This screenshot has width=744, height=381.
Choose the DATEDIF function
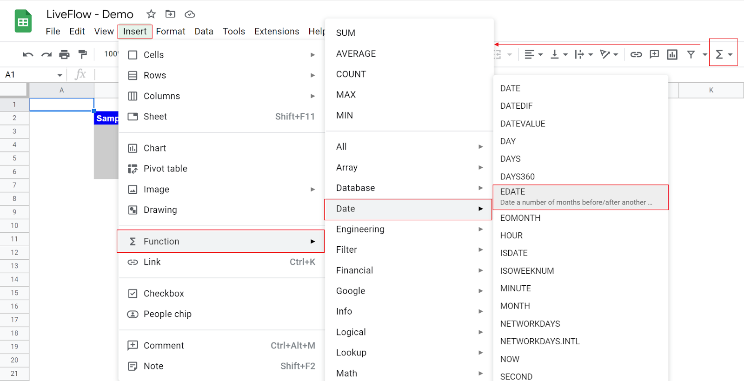click(x=581, y=106)
